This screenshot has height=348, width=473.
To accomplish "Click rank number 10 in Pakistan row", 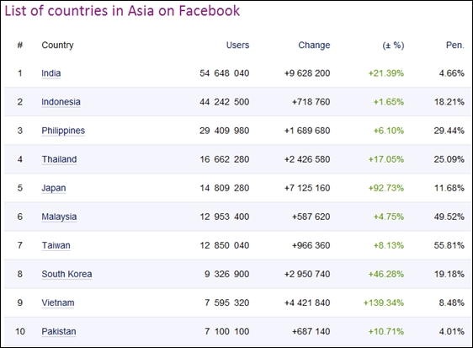I will [20, 331].
